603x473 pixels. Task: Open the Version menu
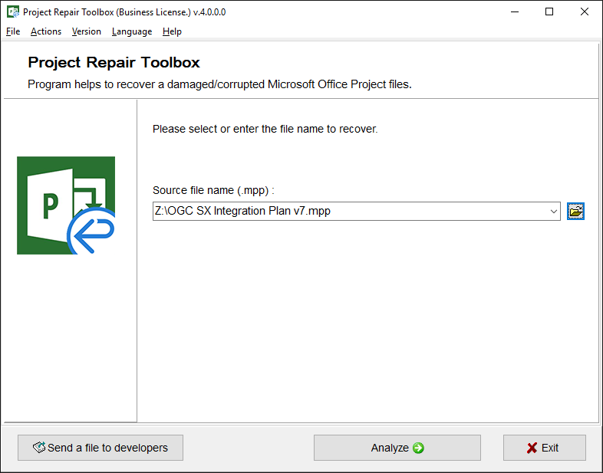[x=87, y=31]
